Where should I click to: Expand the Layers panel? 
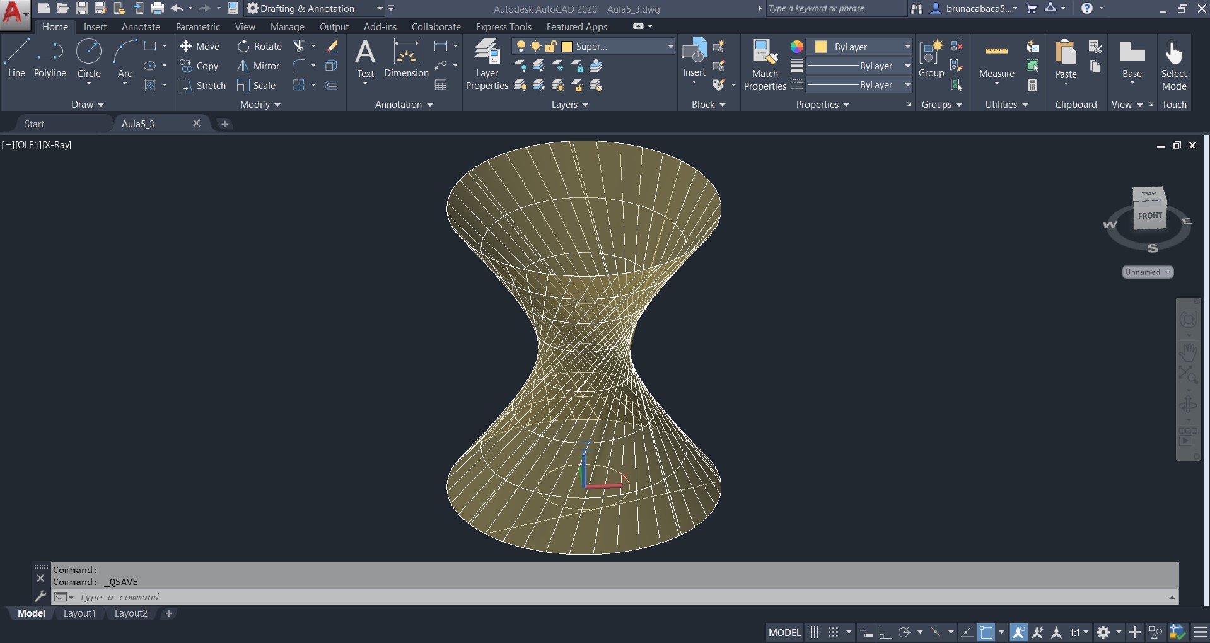click(x=569, y=105)
